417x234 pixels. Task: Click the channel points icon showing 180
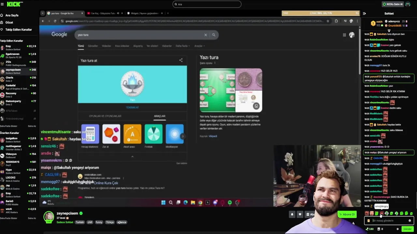[369, 229]
